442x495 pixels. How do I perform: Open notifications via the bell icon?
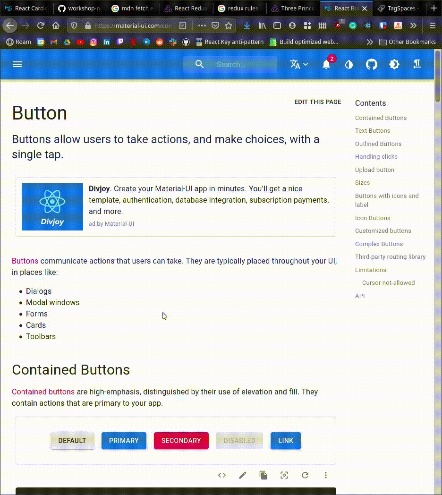coord(326,64)
